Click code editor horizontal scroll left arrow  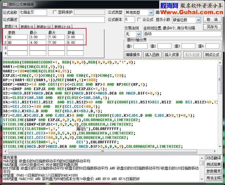click(x=5, y=151)
